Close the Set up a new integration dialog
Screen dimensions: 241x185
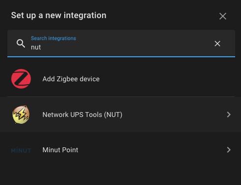point(223,16)
